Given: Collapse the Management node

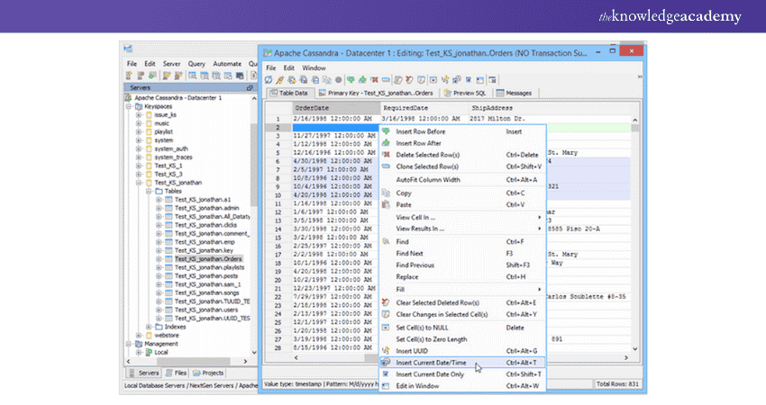Looking at the screenshot, I should (129, 344).
